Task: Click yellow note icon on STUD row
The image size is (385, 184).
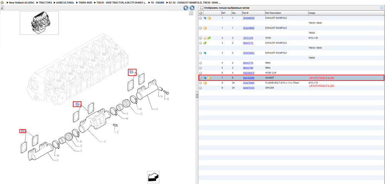Action: tap(205, 38)
